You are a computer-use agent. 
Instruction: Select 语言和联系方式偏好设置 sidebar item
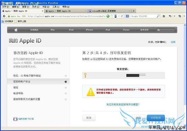point(38,99)
